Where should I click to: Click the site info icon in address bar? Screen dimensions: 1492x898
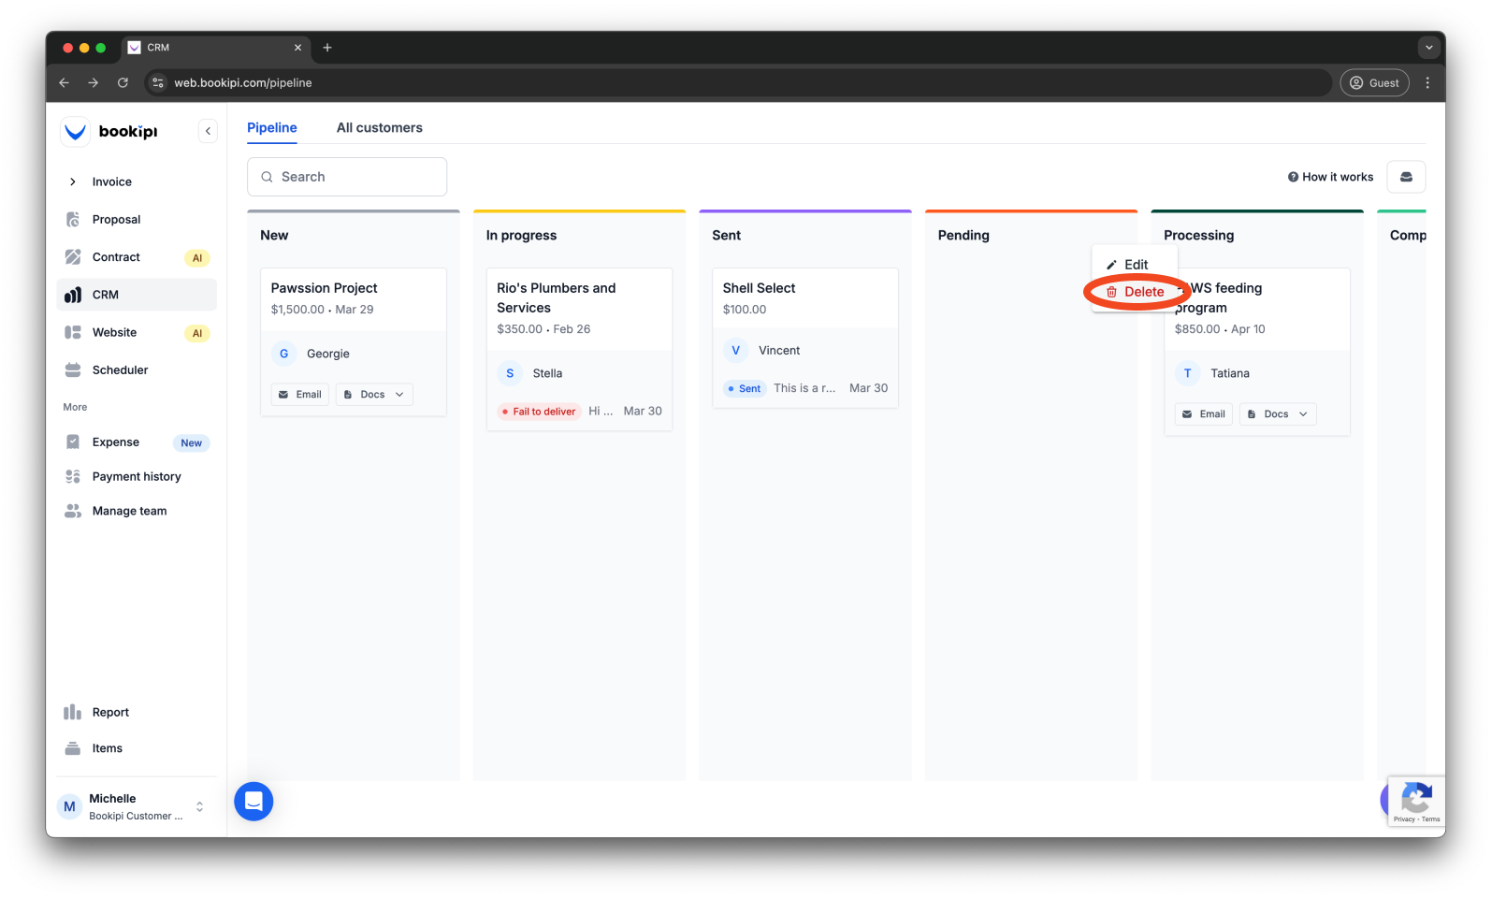[158, 82]
